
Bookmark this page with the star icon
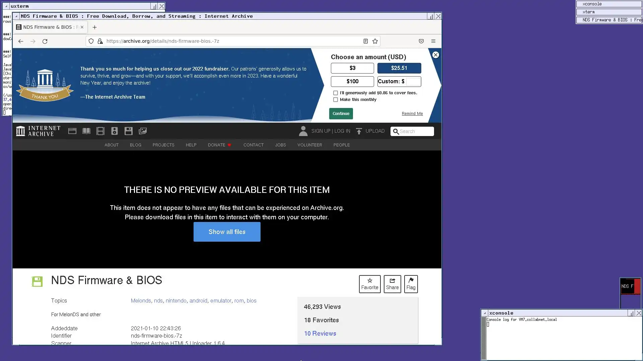pyautogui.click(x=375, y=41)
